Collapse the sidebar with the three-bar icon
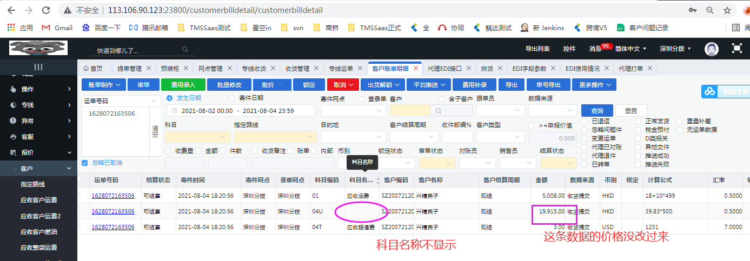This screenshot has width=750, height=261. 38,67
